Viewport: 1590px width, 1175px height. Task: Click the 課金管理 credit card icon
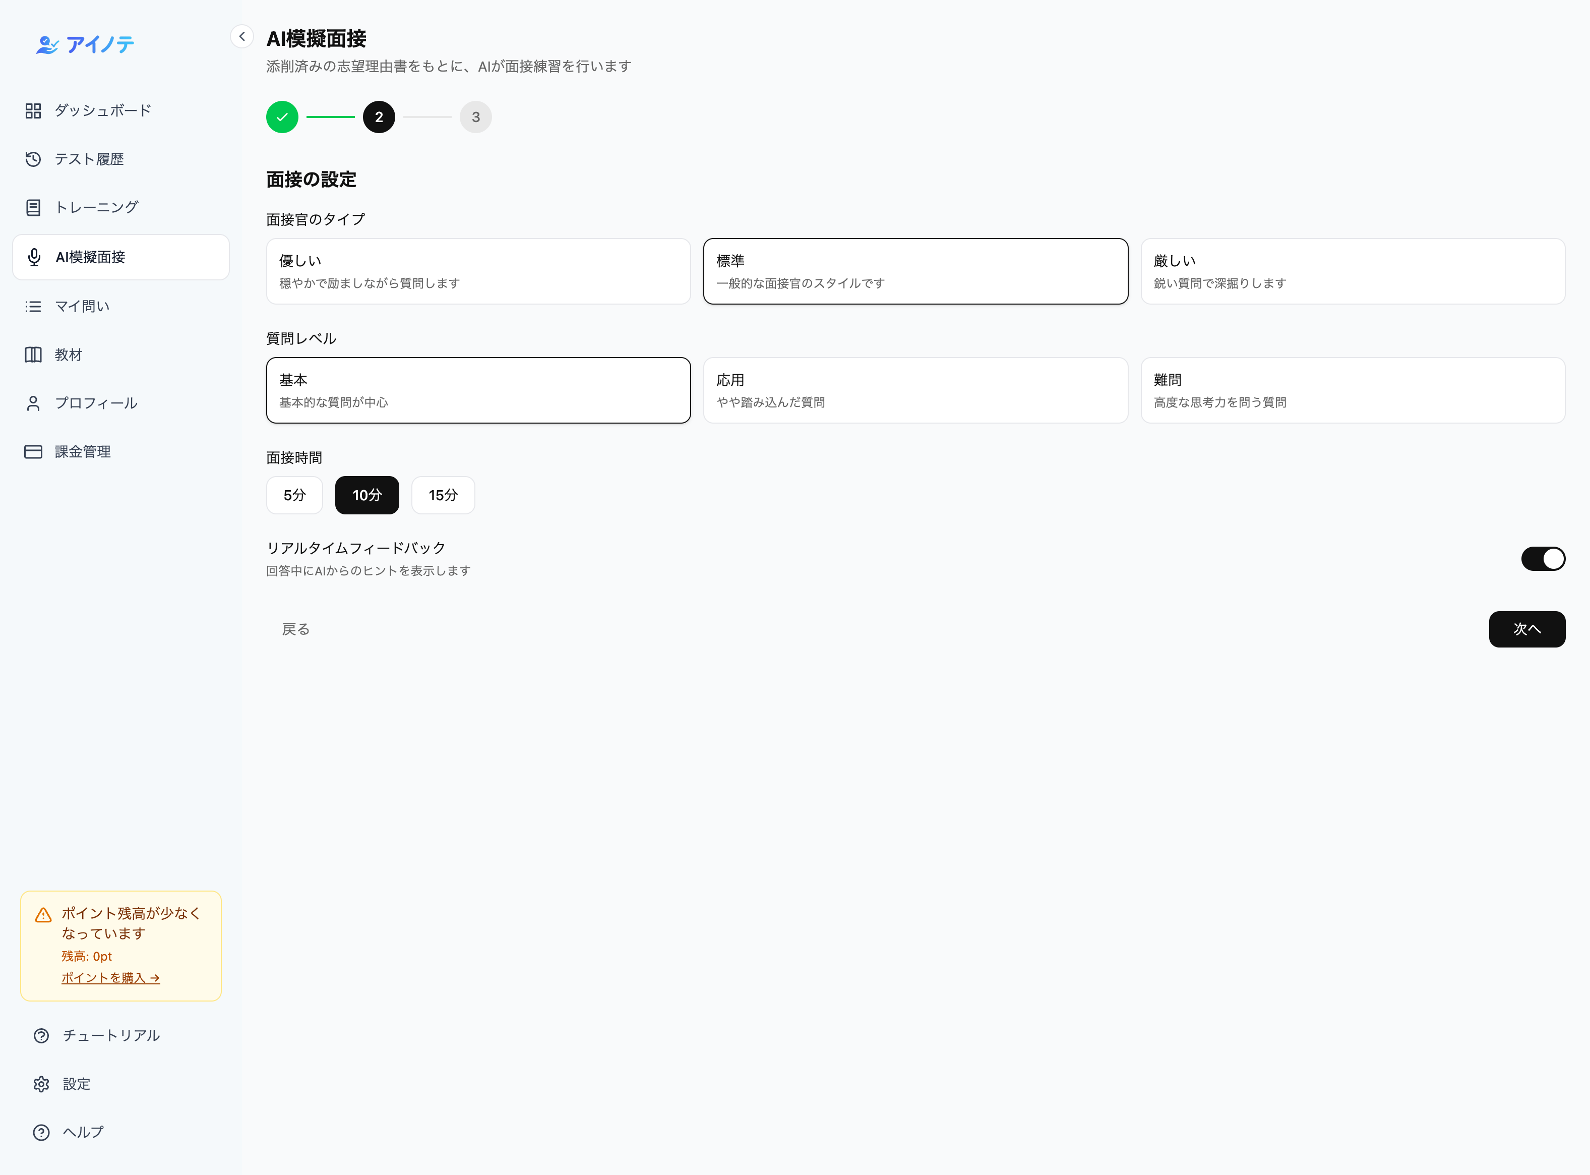[x=33, y=452]
